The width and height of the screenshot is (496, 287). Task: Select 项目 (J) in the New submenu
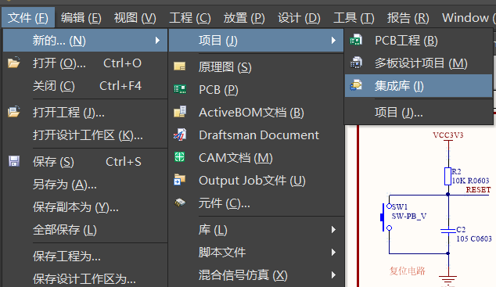click(256, 40)
